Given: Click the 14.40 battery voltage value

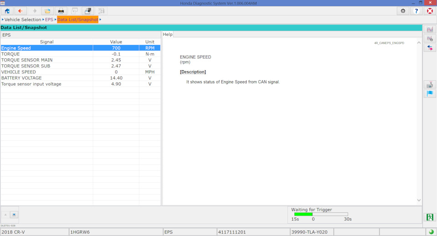Looking at the screenshot, I should click(x=116, y=78).
